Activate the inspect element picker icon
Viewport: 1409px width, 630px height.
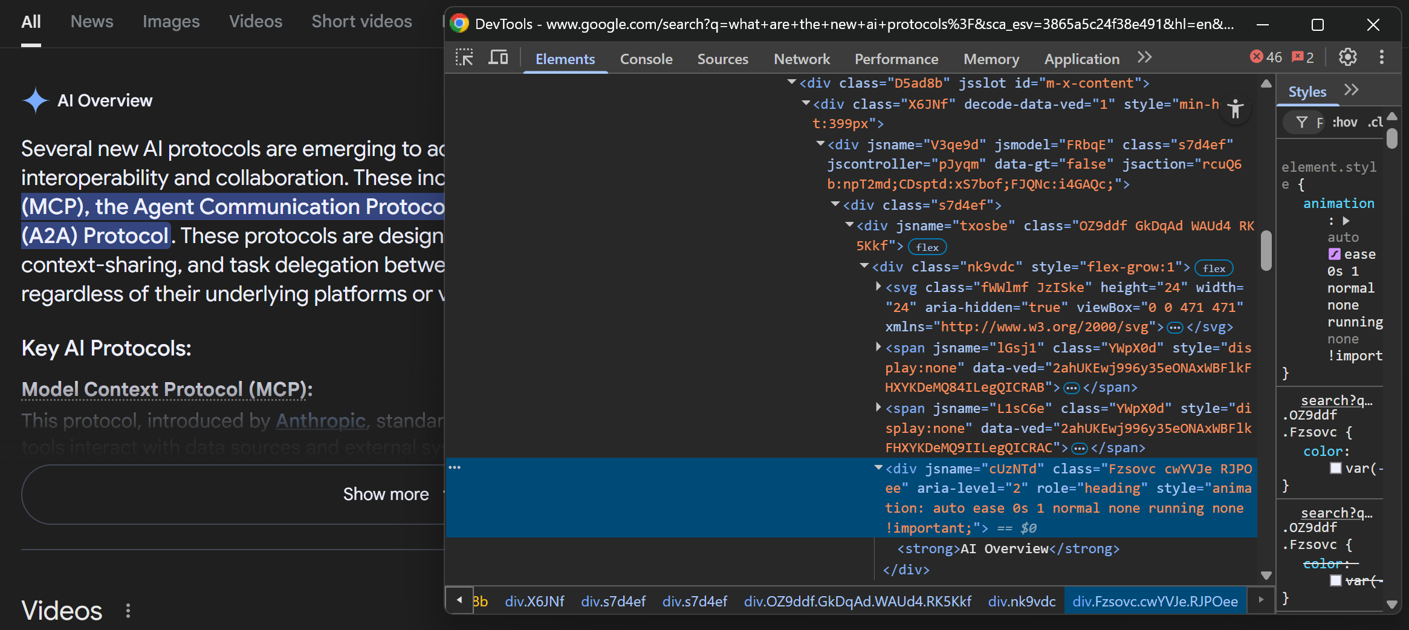[464, 58]
